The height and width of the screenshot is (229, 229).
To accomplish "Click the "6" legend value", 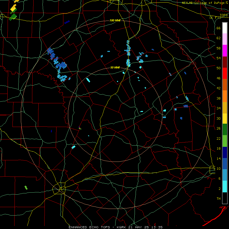I will tap(219, 178).
